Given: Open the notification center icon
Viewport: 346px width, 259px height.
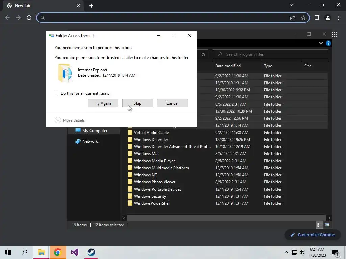Looking at the screenshot, I should (x=336, y=253).
